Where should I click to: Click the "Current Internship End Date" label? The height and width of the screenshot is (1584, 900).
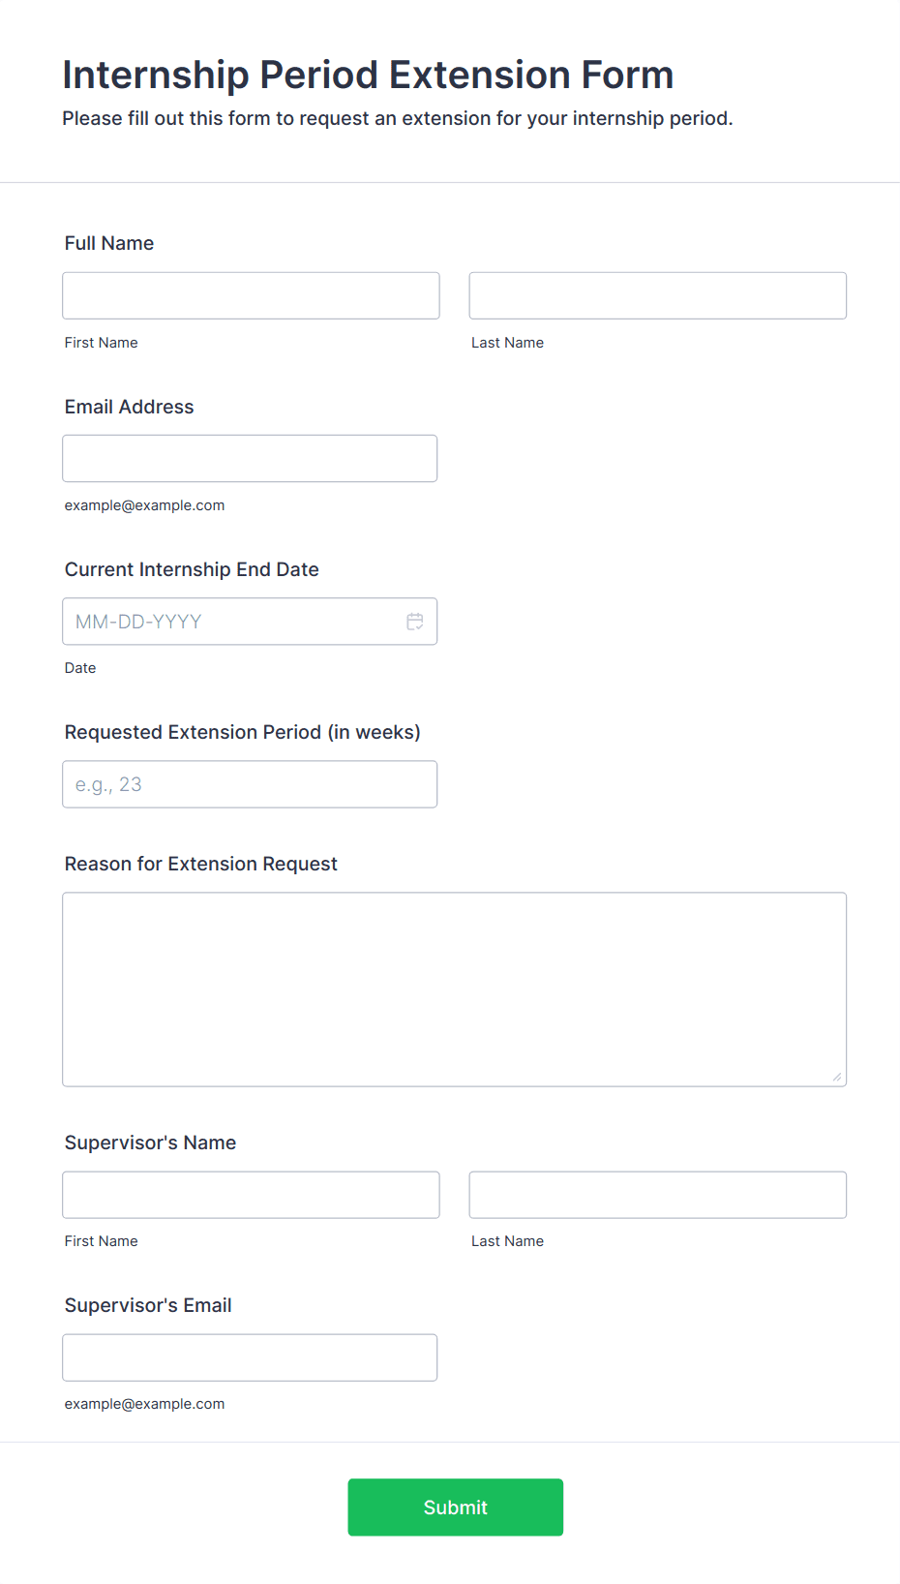click(192, 569)
